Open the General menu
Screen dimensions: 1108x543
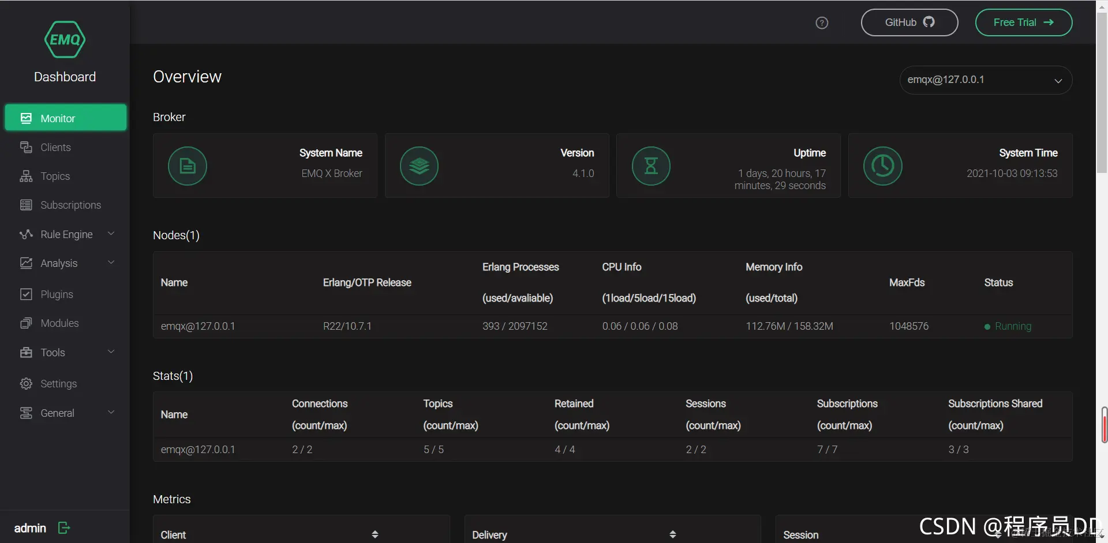tap(57, 413)
